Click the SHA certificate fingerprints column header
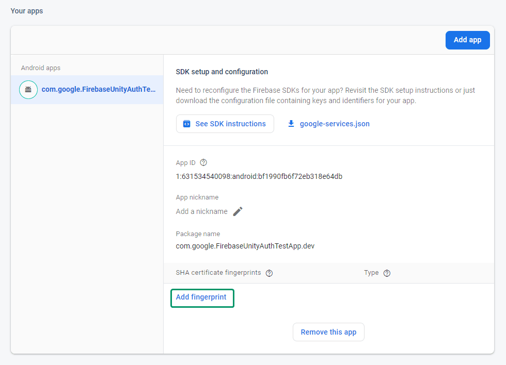 218,273
